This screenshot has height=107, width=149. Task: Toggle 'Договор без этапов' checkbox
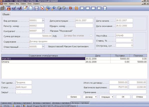pos(91,35)
